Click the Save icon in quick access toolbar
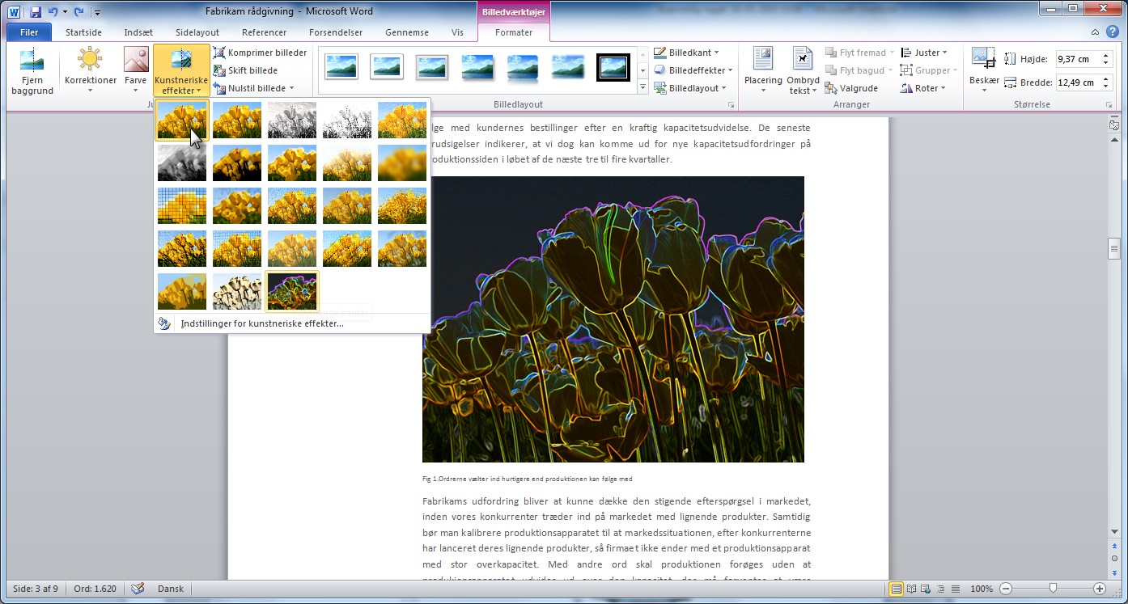The height and width of the screenshot is (604, 1128). pos(36,12)
